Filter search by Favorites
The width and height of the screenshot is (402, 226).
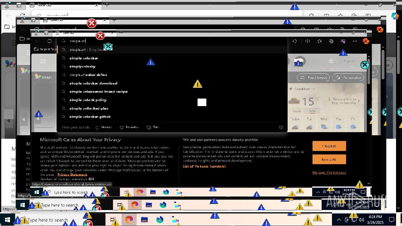[x=129, y=127]
